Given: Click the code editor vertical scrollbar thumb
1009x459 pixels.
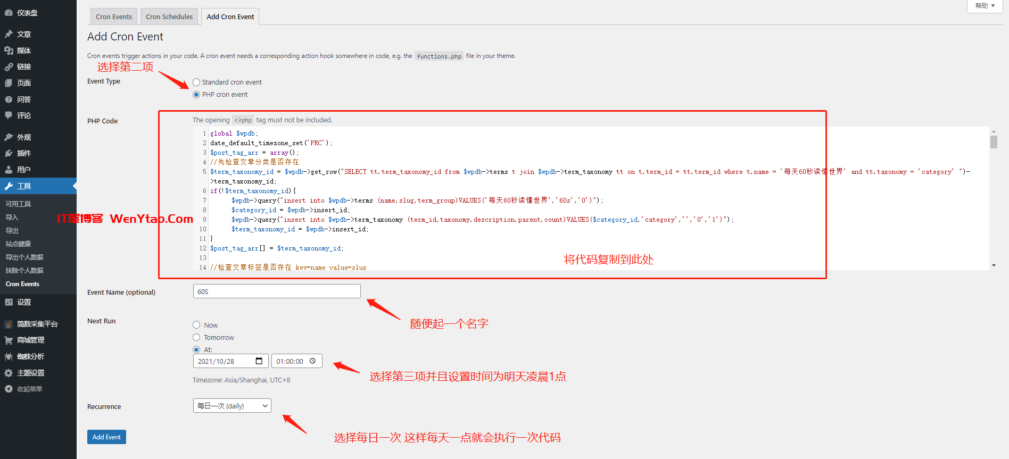Looking at the screenshot, I should 994,142.
